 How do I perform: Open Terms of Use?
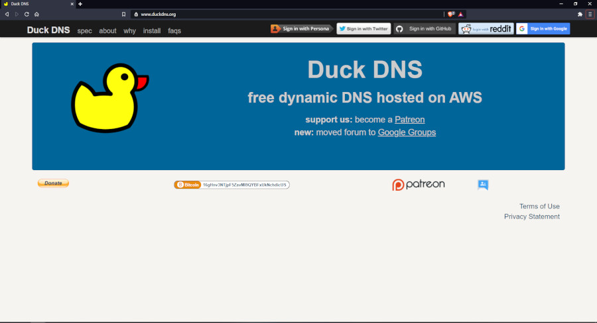[x=539, y=207]
